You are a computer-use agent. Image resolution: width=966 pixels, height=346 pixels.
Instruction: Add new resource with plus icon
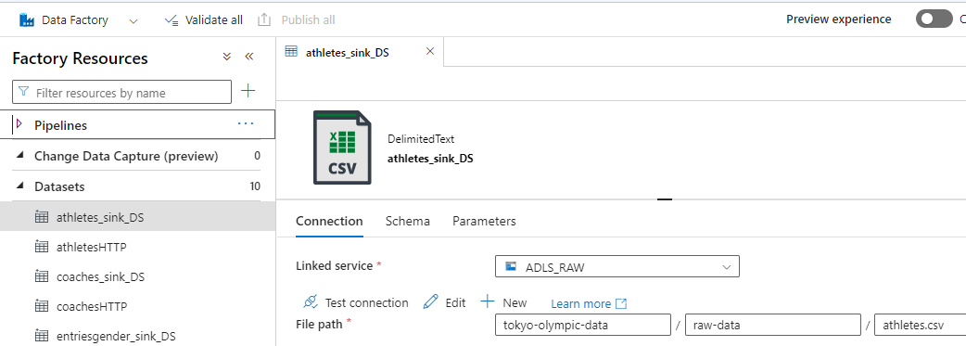248,91
